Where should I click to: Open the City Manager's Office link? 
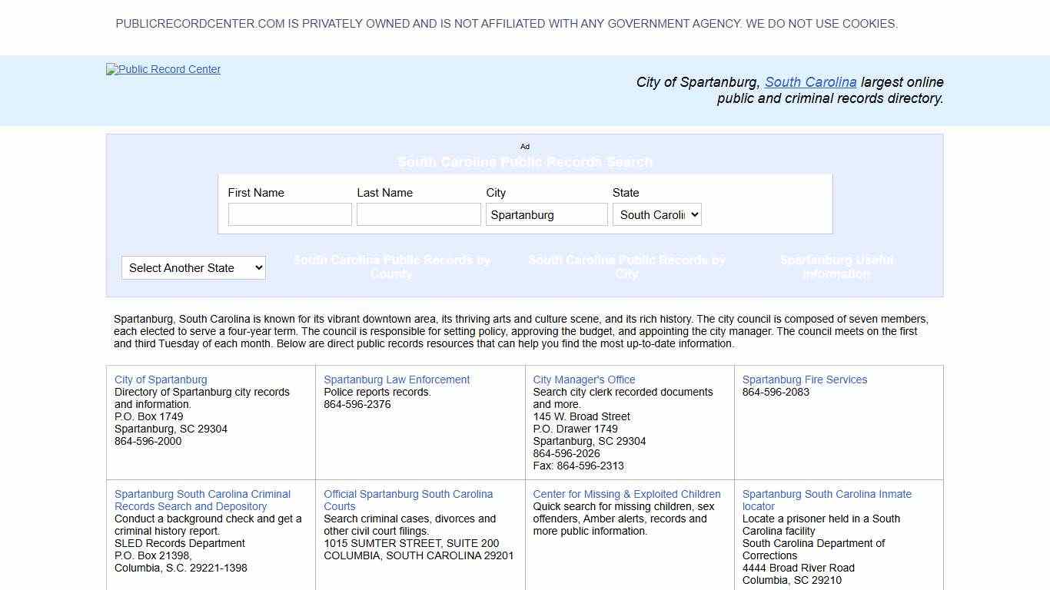583,380
